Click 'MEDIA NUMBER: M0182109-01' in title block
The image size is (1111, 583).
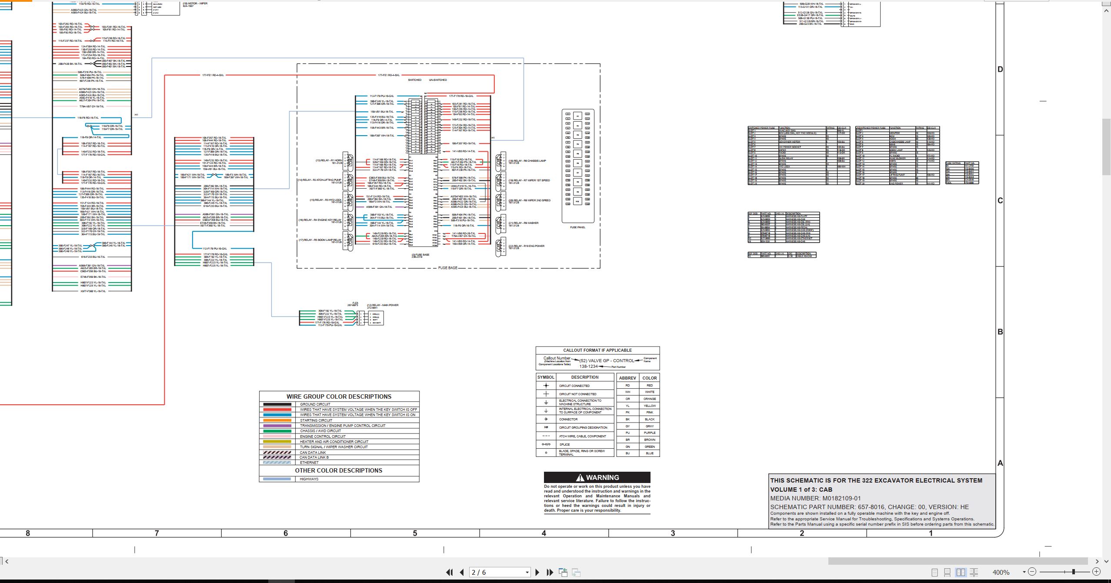tap(815, 499)
